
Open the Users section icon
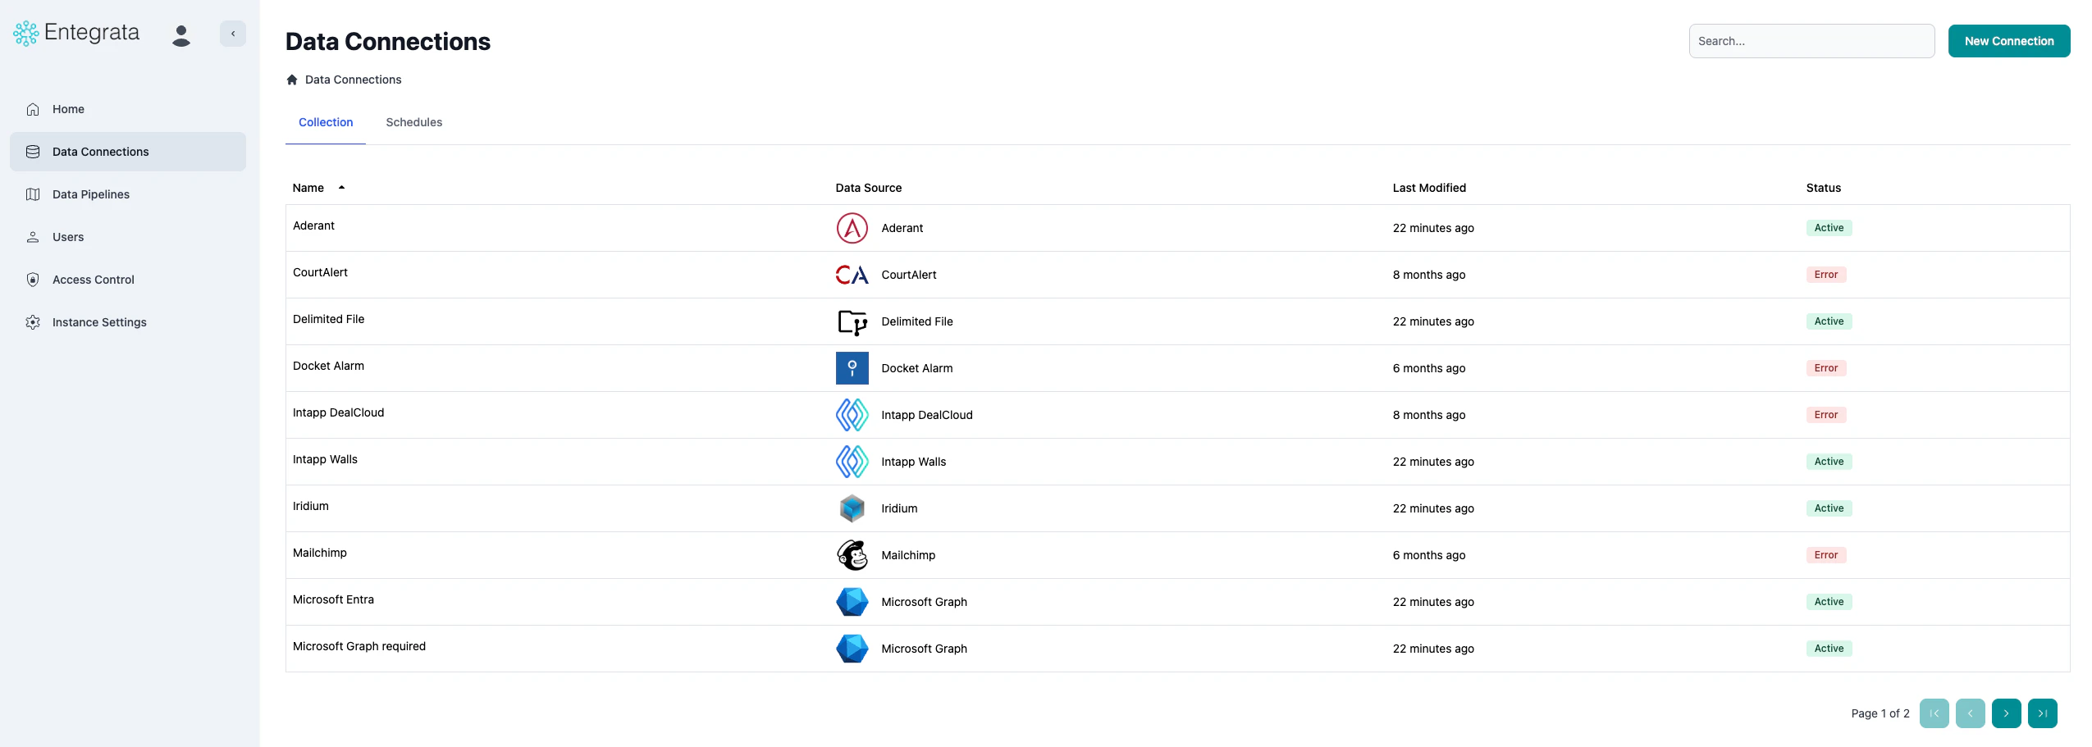(33, 236)
